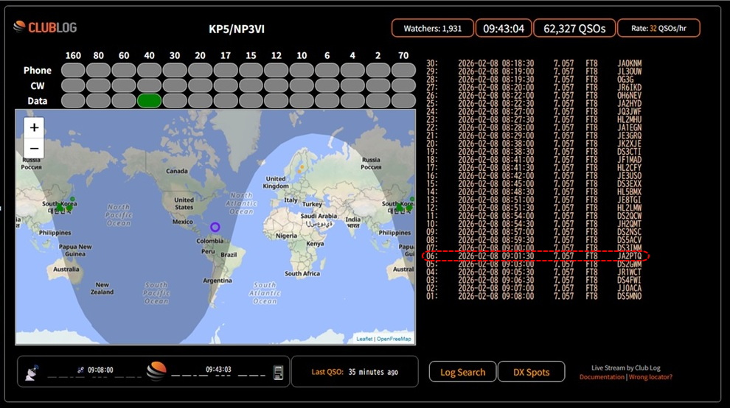Click the 160 band column header
The image size is (730, 408).
73,55
